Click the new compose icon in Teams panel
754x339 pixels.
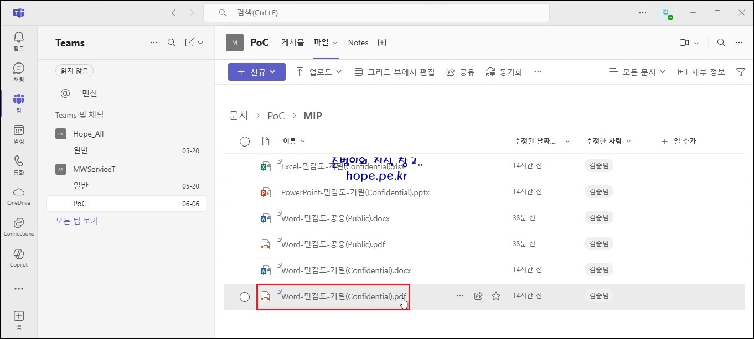(x=189, y=43)
